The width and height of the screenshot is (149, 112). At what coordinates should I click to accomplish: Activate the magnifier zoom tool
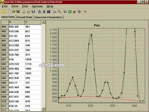tap(59, 12)
